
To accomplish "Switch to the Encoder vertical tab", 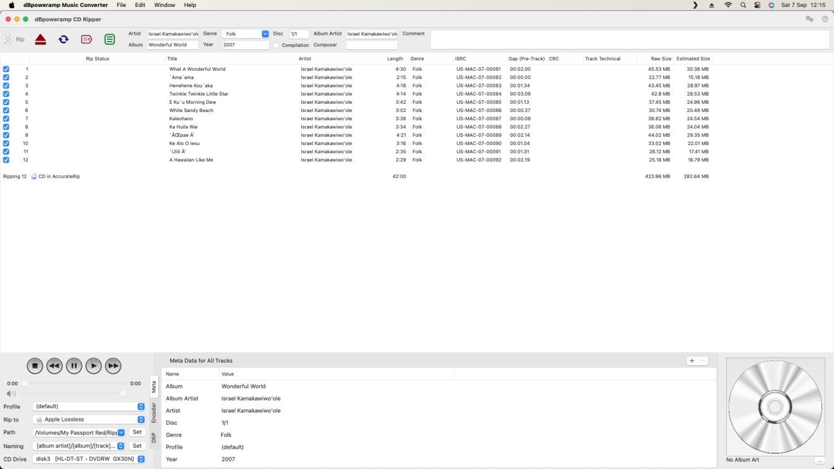I will (153, 412).
